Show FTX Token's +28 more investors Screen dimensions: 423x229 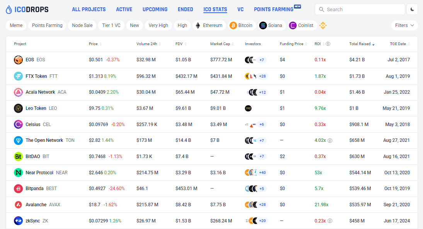(262, 76)
